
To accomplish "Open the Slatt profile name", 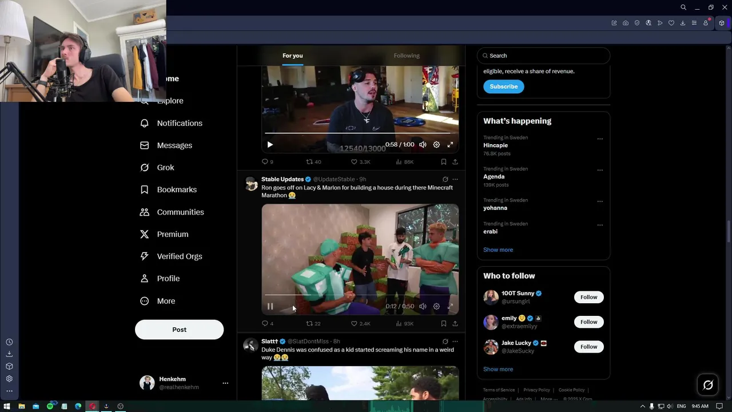I will pos(269,342).
